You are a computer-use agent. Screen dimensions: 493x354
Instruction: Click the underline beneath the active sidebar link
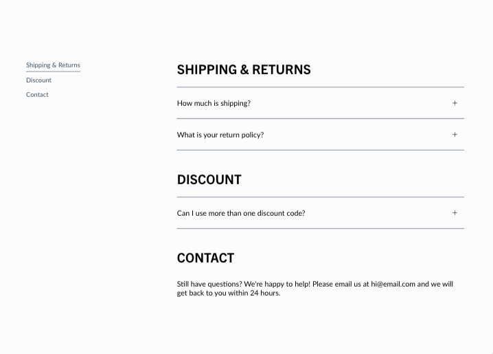coord(53,71)
